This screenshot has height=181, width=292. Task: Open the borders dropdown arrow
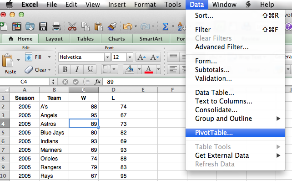coord(114,69)
